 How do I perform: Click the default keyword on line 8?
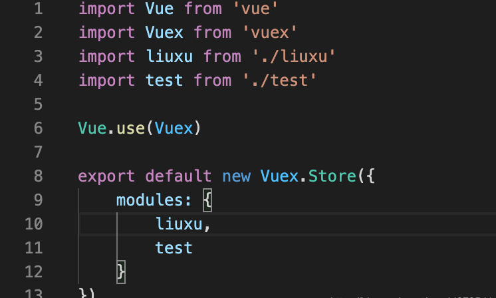click(x=178, y=176)
